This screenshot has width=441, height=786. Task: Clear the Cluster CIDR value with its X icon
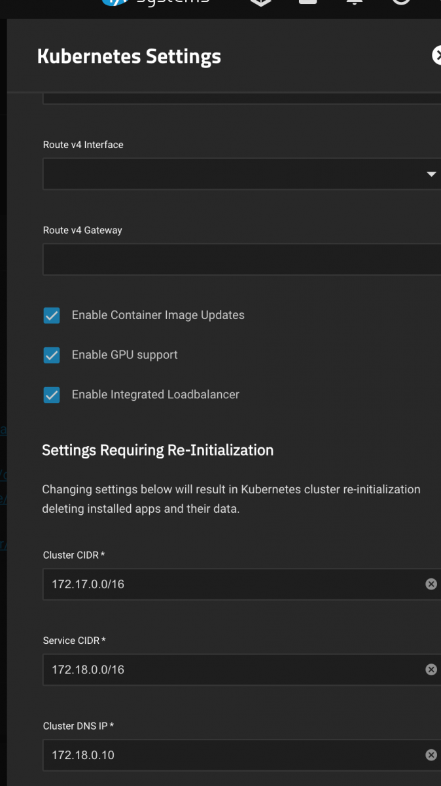[431, 584]
